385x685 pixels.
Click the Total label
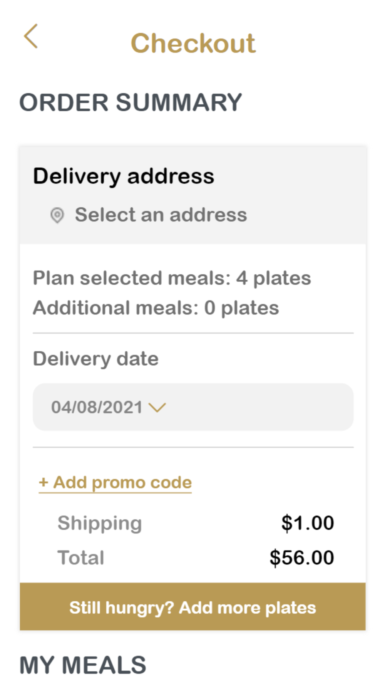pyautogui.click(x=81, y=557)
